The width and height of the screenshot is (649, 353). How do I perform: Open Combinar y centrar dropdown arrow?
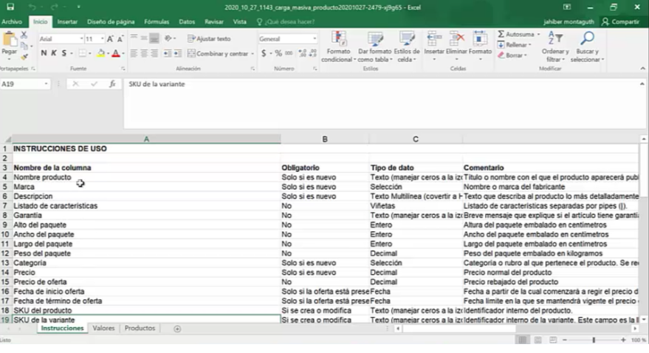pyautogui.click(x=253, y=54)
